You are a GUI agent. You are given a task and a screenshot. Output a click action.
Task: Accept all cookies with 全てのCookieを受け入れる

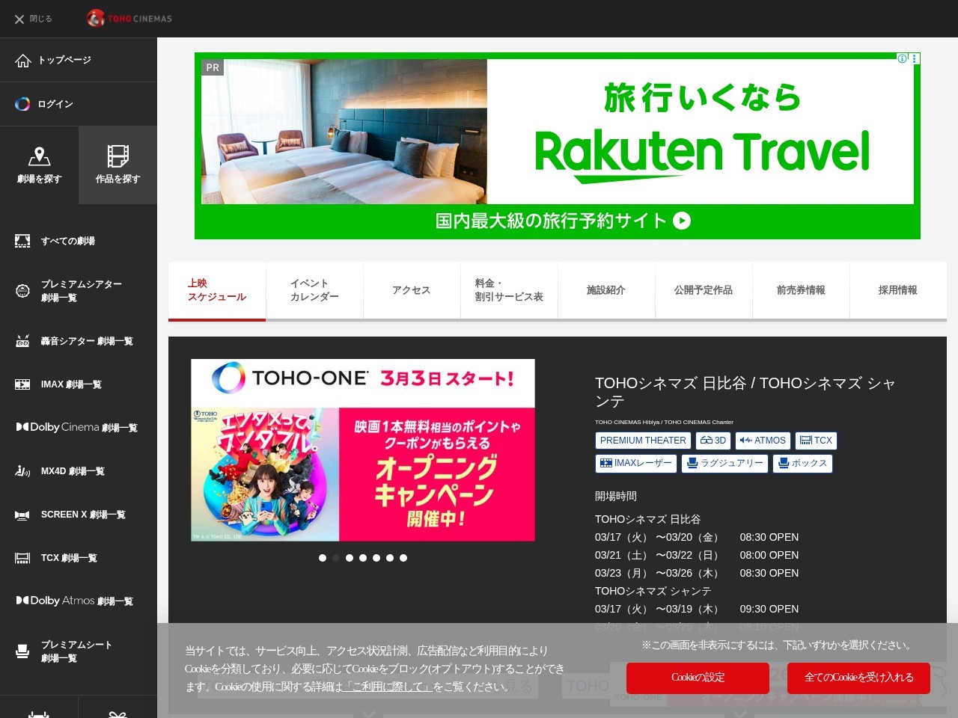tap(858, 678)
